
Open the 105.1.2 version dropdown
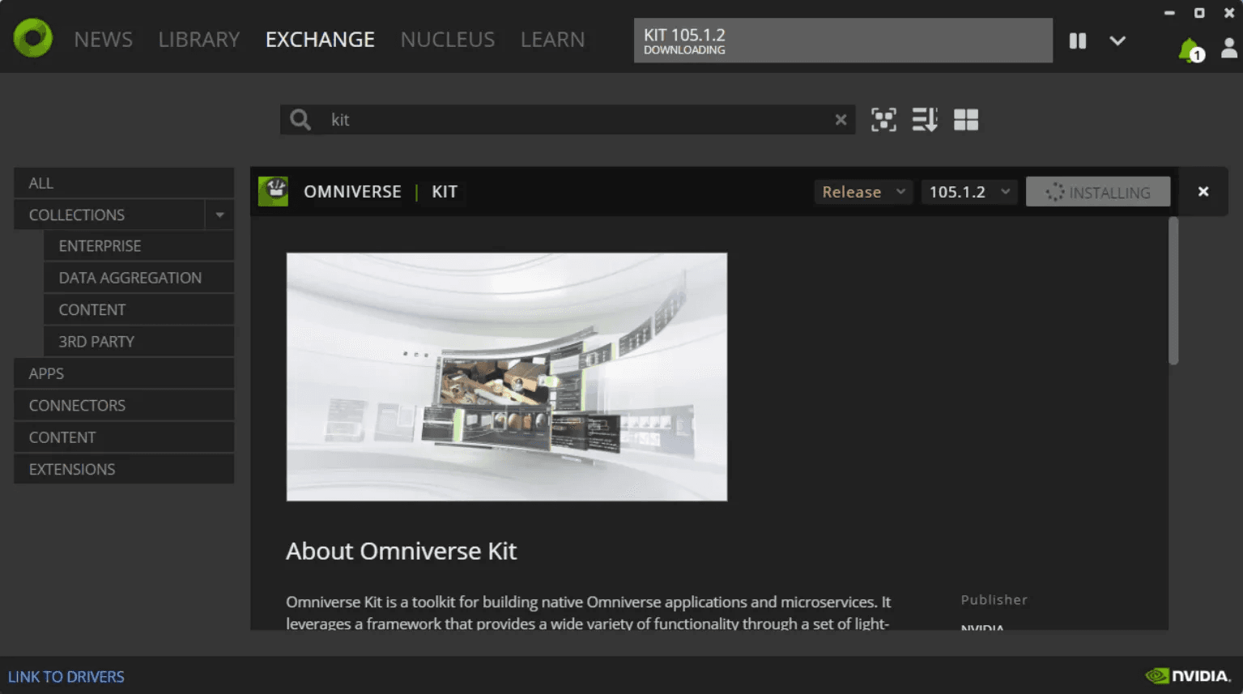click(x=968, y=192)
